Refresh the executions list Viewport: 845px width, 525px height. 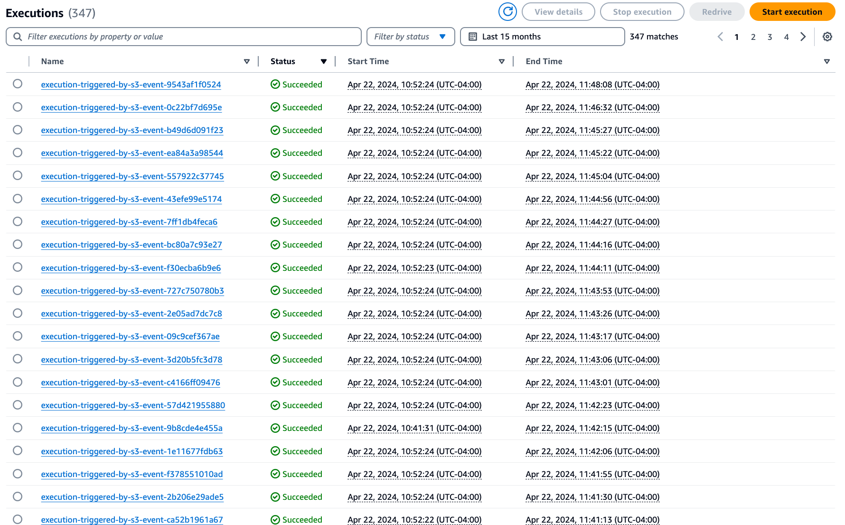507,12
